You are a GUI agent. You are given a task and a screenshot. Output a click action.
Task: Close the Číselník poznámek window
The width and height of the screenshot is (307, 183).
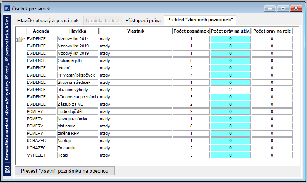point(296,8)
